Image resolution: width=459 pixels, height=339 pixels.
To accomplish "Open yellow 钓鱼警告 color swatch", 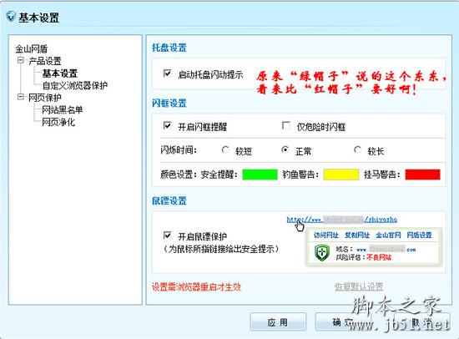I will (x=341, y=175).
